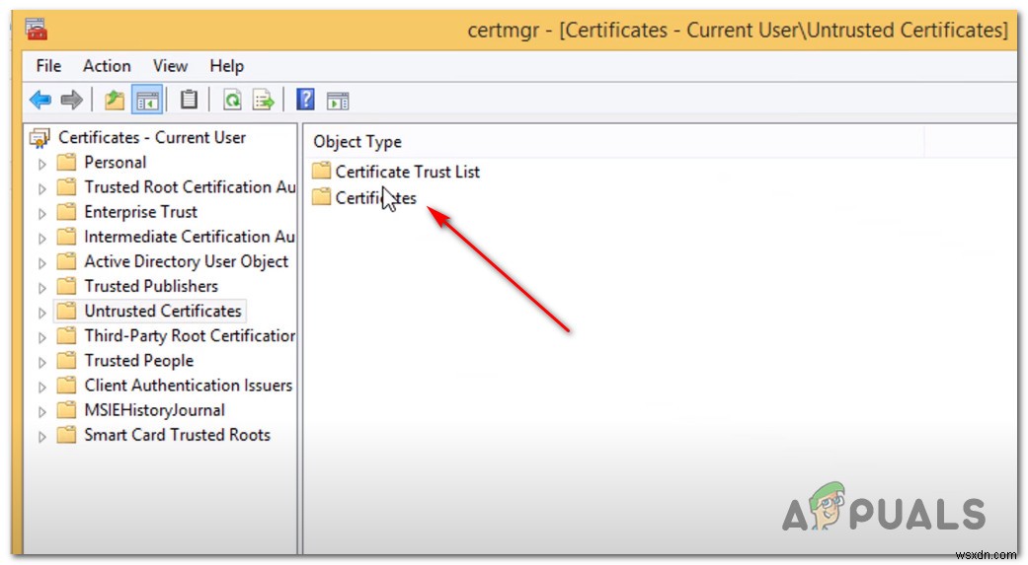Expand Third-Party Root Certification node

pos(41,338)
